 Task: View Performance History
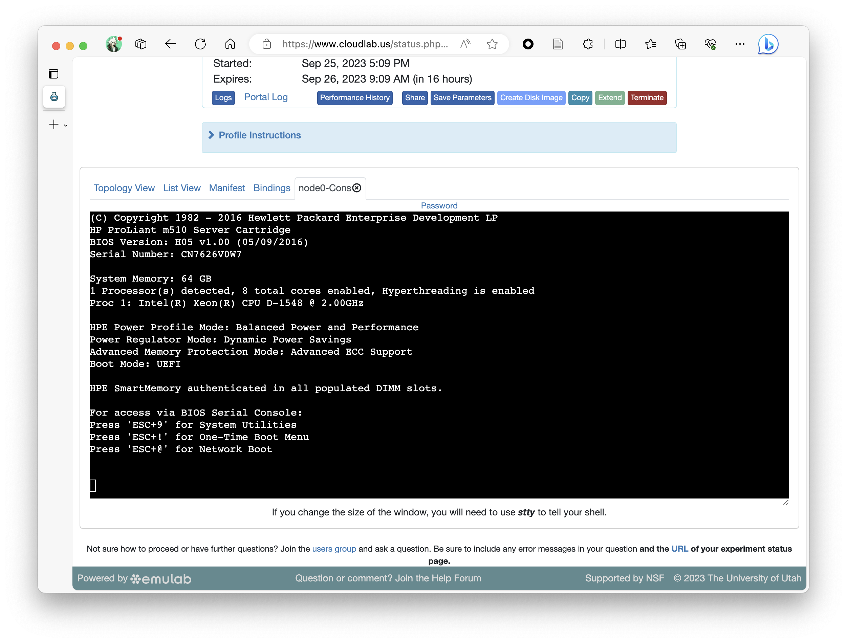point(354,97)
